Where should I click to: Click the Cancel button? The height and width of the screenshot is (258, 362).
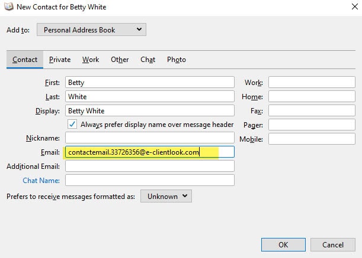333,244
